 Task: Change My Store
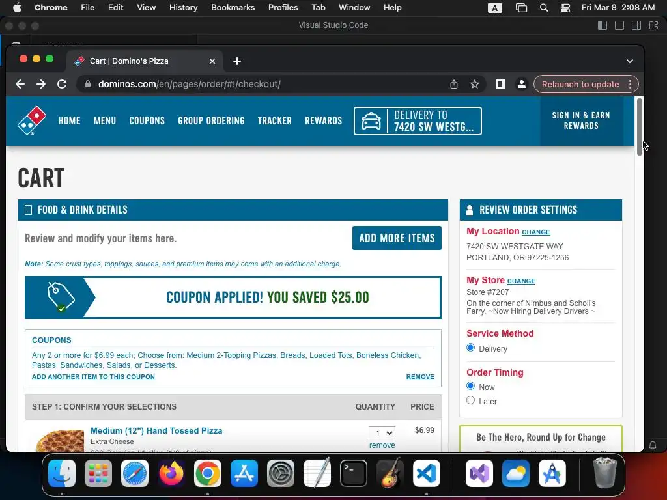coord(521,281)
